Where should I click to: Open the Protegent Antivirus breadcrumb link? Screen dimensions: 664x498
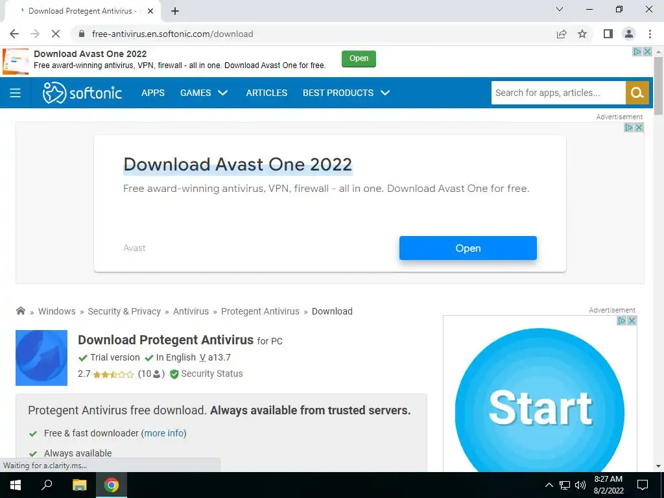[260, 311]
